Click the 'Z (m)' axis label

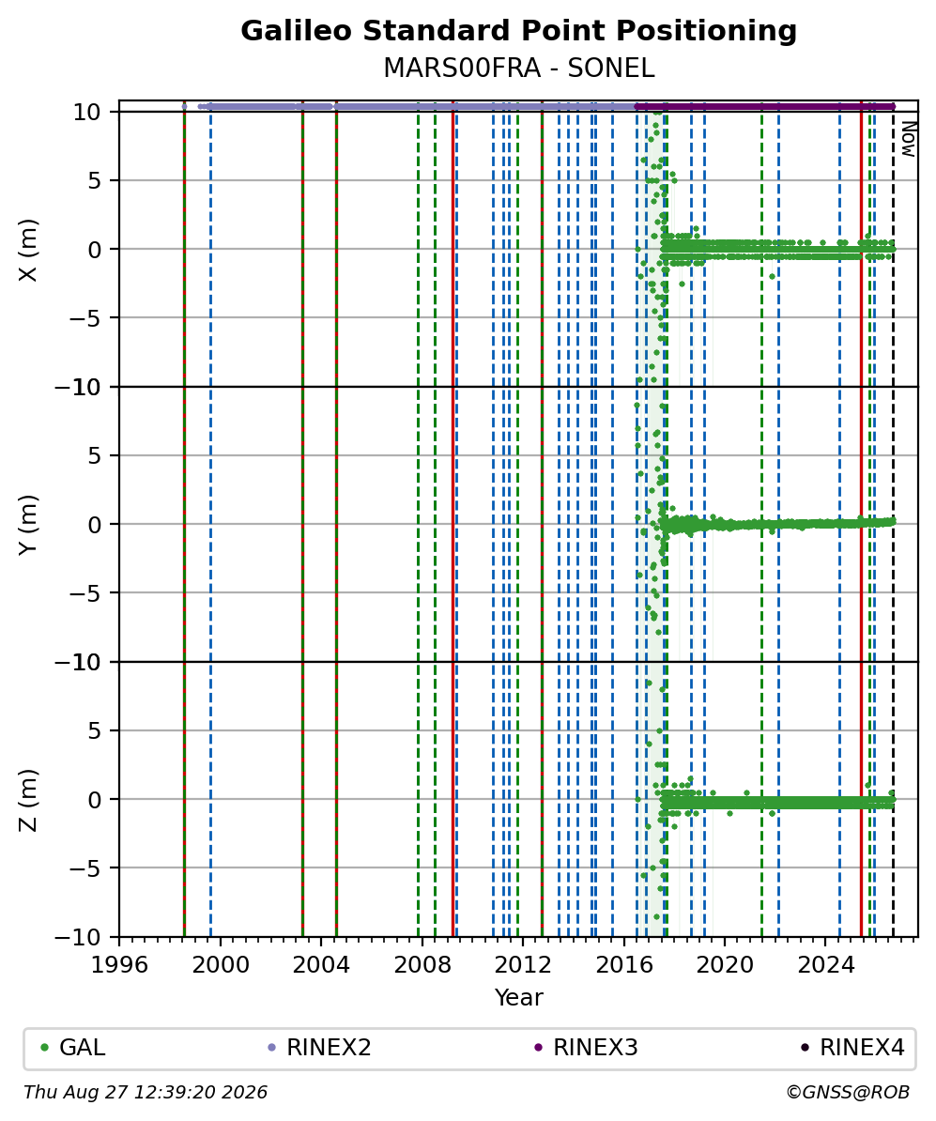28,800
